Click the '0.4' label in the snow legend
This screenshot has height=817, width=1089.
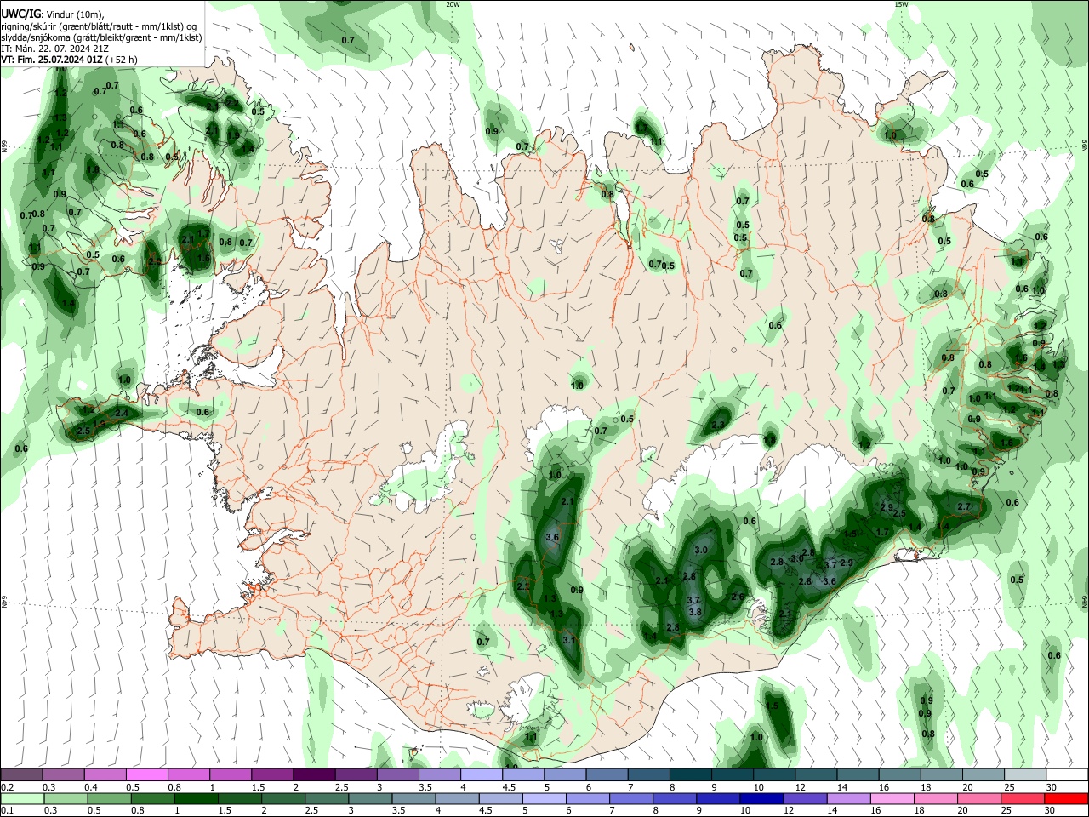(x=91, y=787)
